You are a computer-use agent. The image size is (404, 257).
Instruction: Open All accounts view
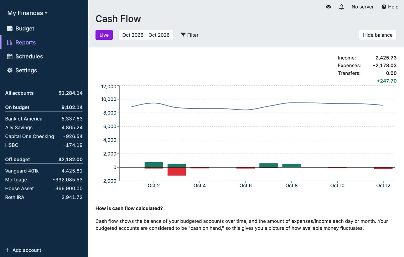click(x=44, y=93)
